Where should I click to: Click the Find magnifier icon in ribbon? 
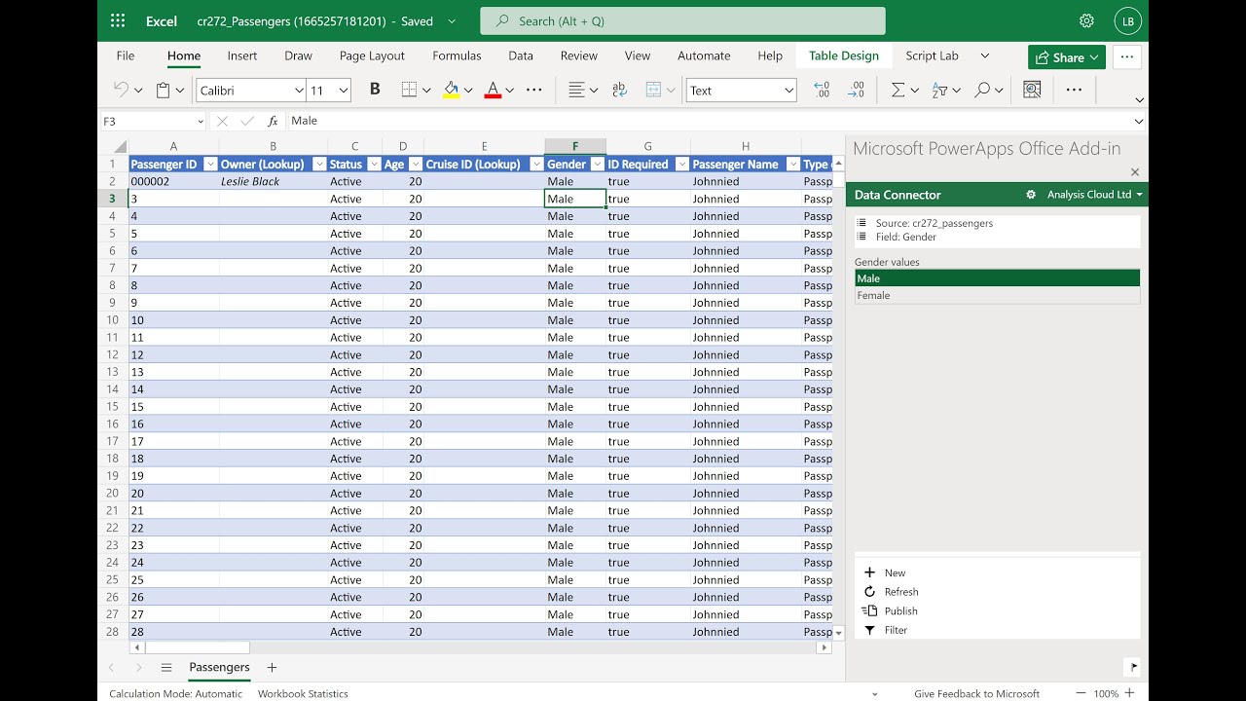pos(982,90)
